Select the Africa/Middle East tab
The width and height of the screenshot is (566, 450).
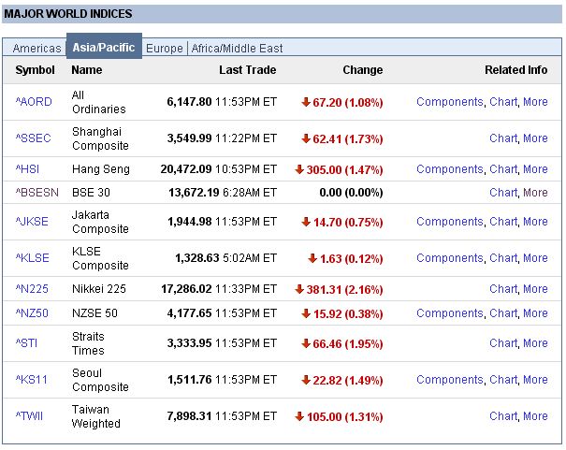(237, 49)
